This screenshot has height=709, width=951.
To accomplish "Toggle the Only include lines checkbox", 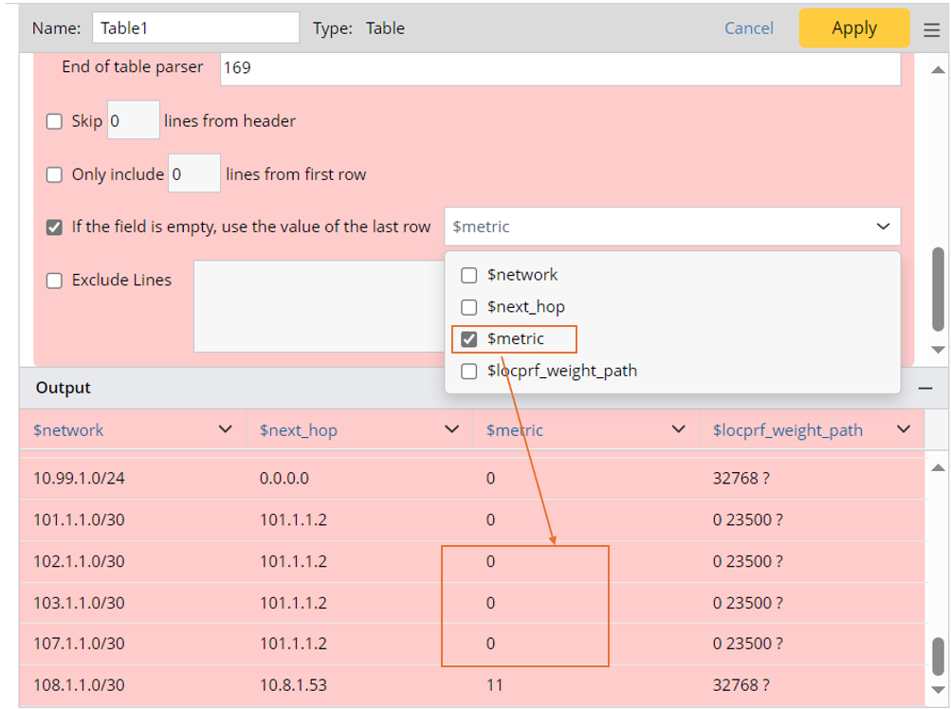I will 55,174.
